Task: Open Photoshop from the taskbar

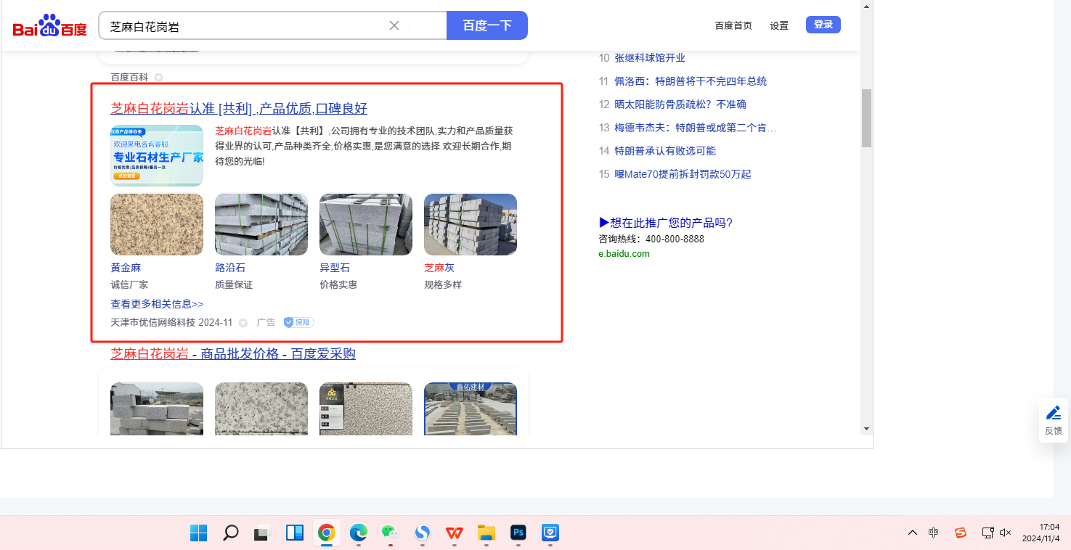Action: 518,533
